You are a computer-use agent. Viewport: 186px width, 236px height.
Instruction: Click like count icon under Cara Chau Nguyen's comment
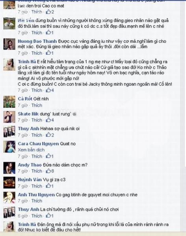tap(48, 156)
